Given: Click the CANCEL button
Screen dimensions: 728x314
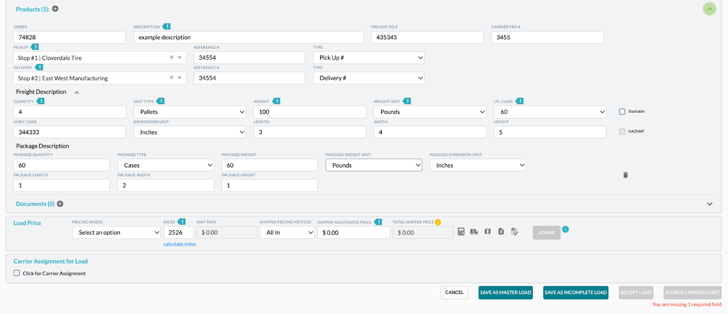Looking at the screenshot, I should [x=454, y=293].
